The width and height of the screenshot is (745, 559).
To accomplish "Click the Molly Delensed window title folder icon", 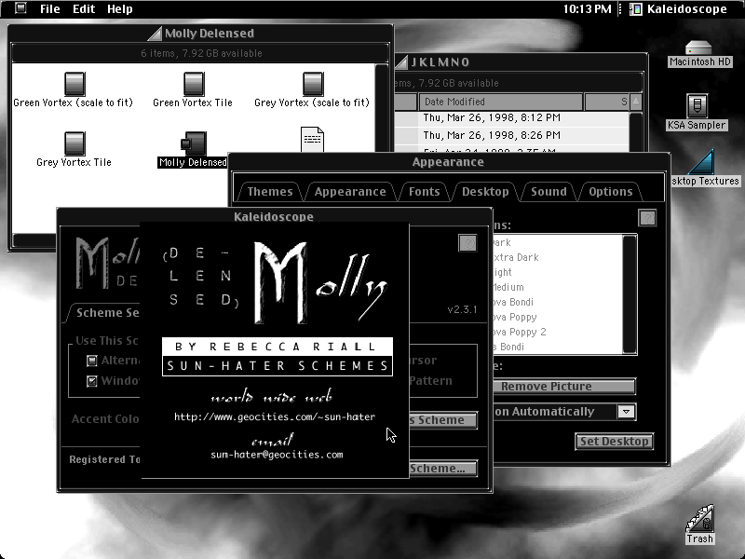I will coord(154,34).
